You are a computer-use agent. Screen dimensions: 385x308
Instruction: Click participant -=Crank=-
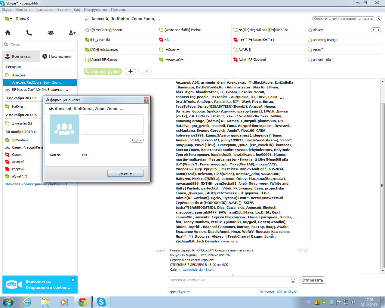172,50
